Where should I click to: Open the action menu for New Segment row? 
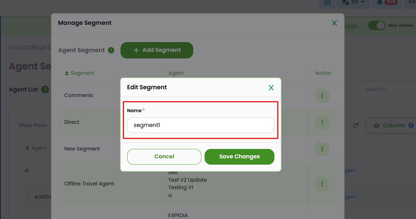pos(322,149)
